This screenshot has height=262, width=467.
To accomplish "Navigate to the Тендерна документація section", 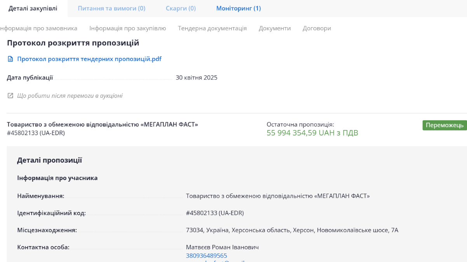I will 212,28.
